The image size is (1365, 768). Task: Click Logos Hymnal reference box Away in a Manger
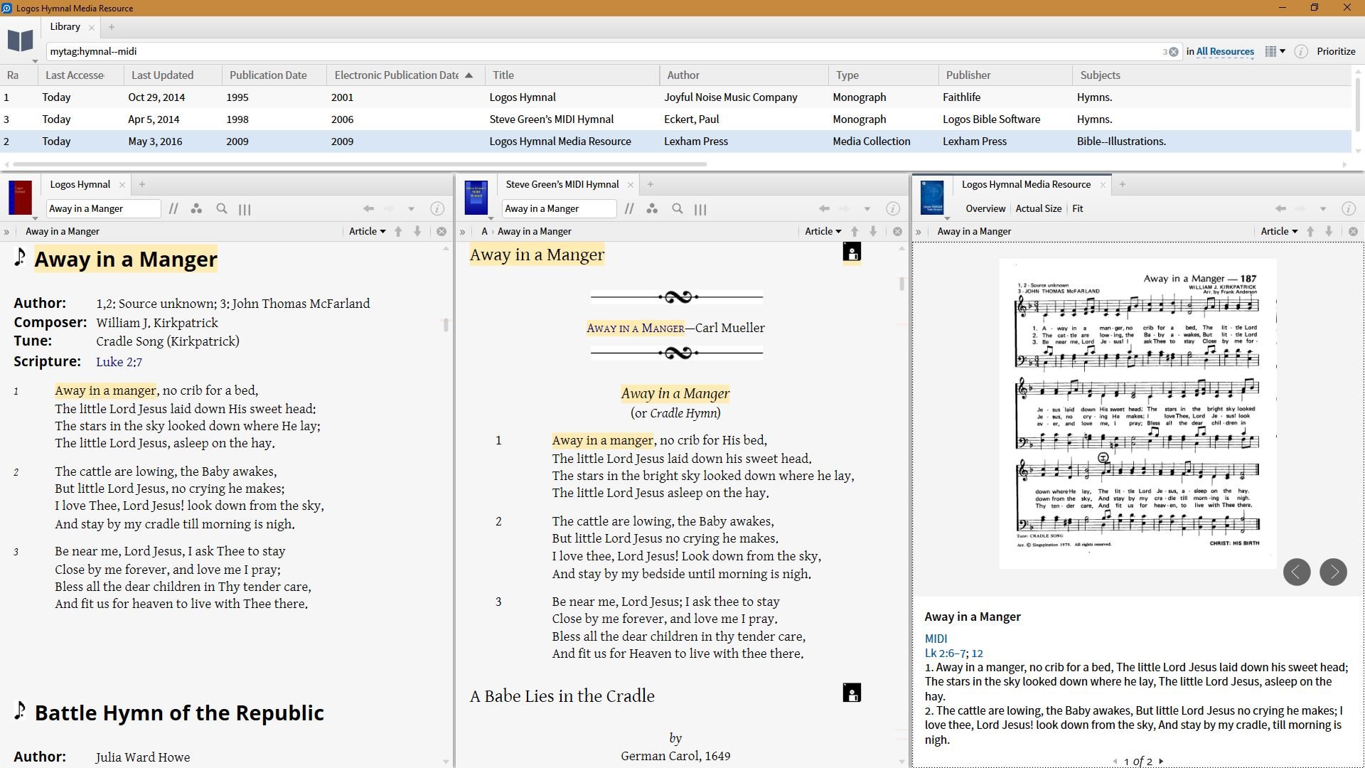[x=103, y=209]
